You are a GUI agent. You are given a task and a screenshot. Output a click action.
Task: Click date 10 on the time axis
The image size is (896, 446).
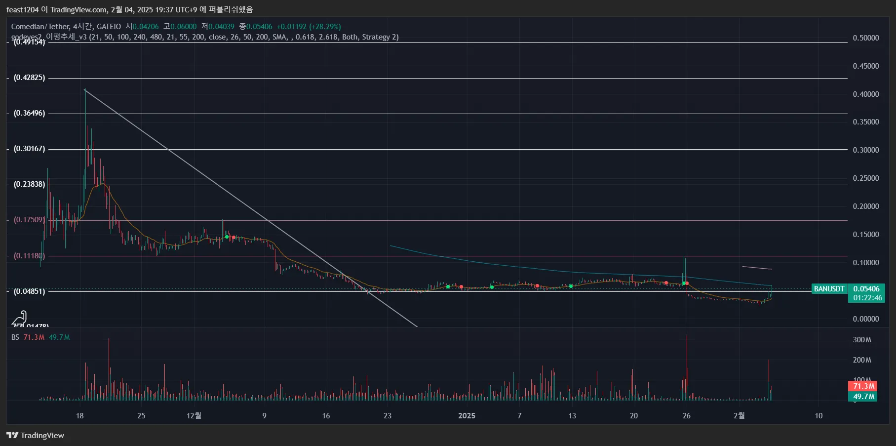(x=818, y=416)
